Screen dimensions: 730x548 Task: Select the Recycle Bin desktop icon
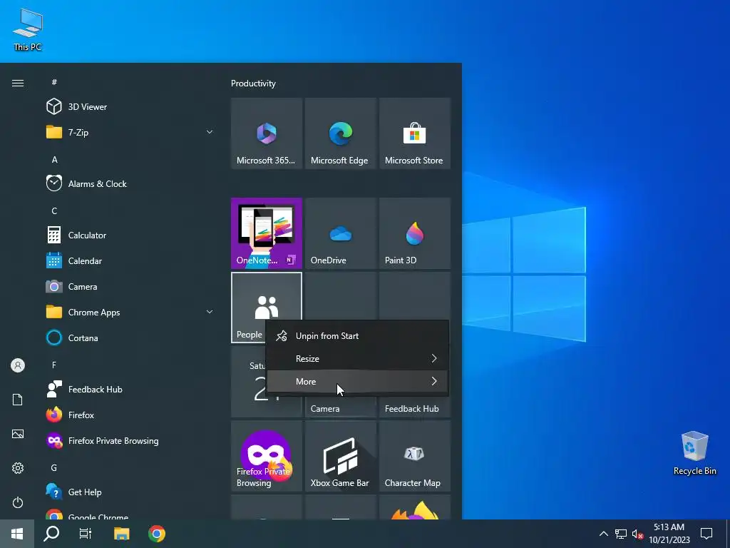click(x=694, y=453)
